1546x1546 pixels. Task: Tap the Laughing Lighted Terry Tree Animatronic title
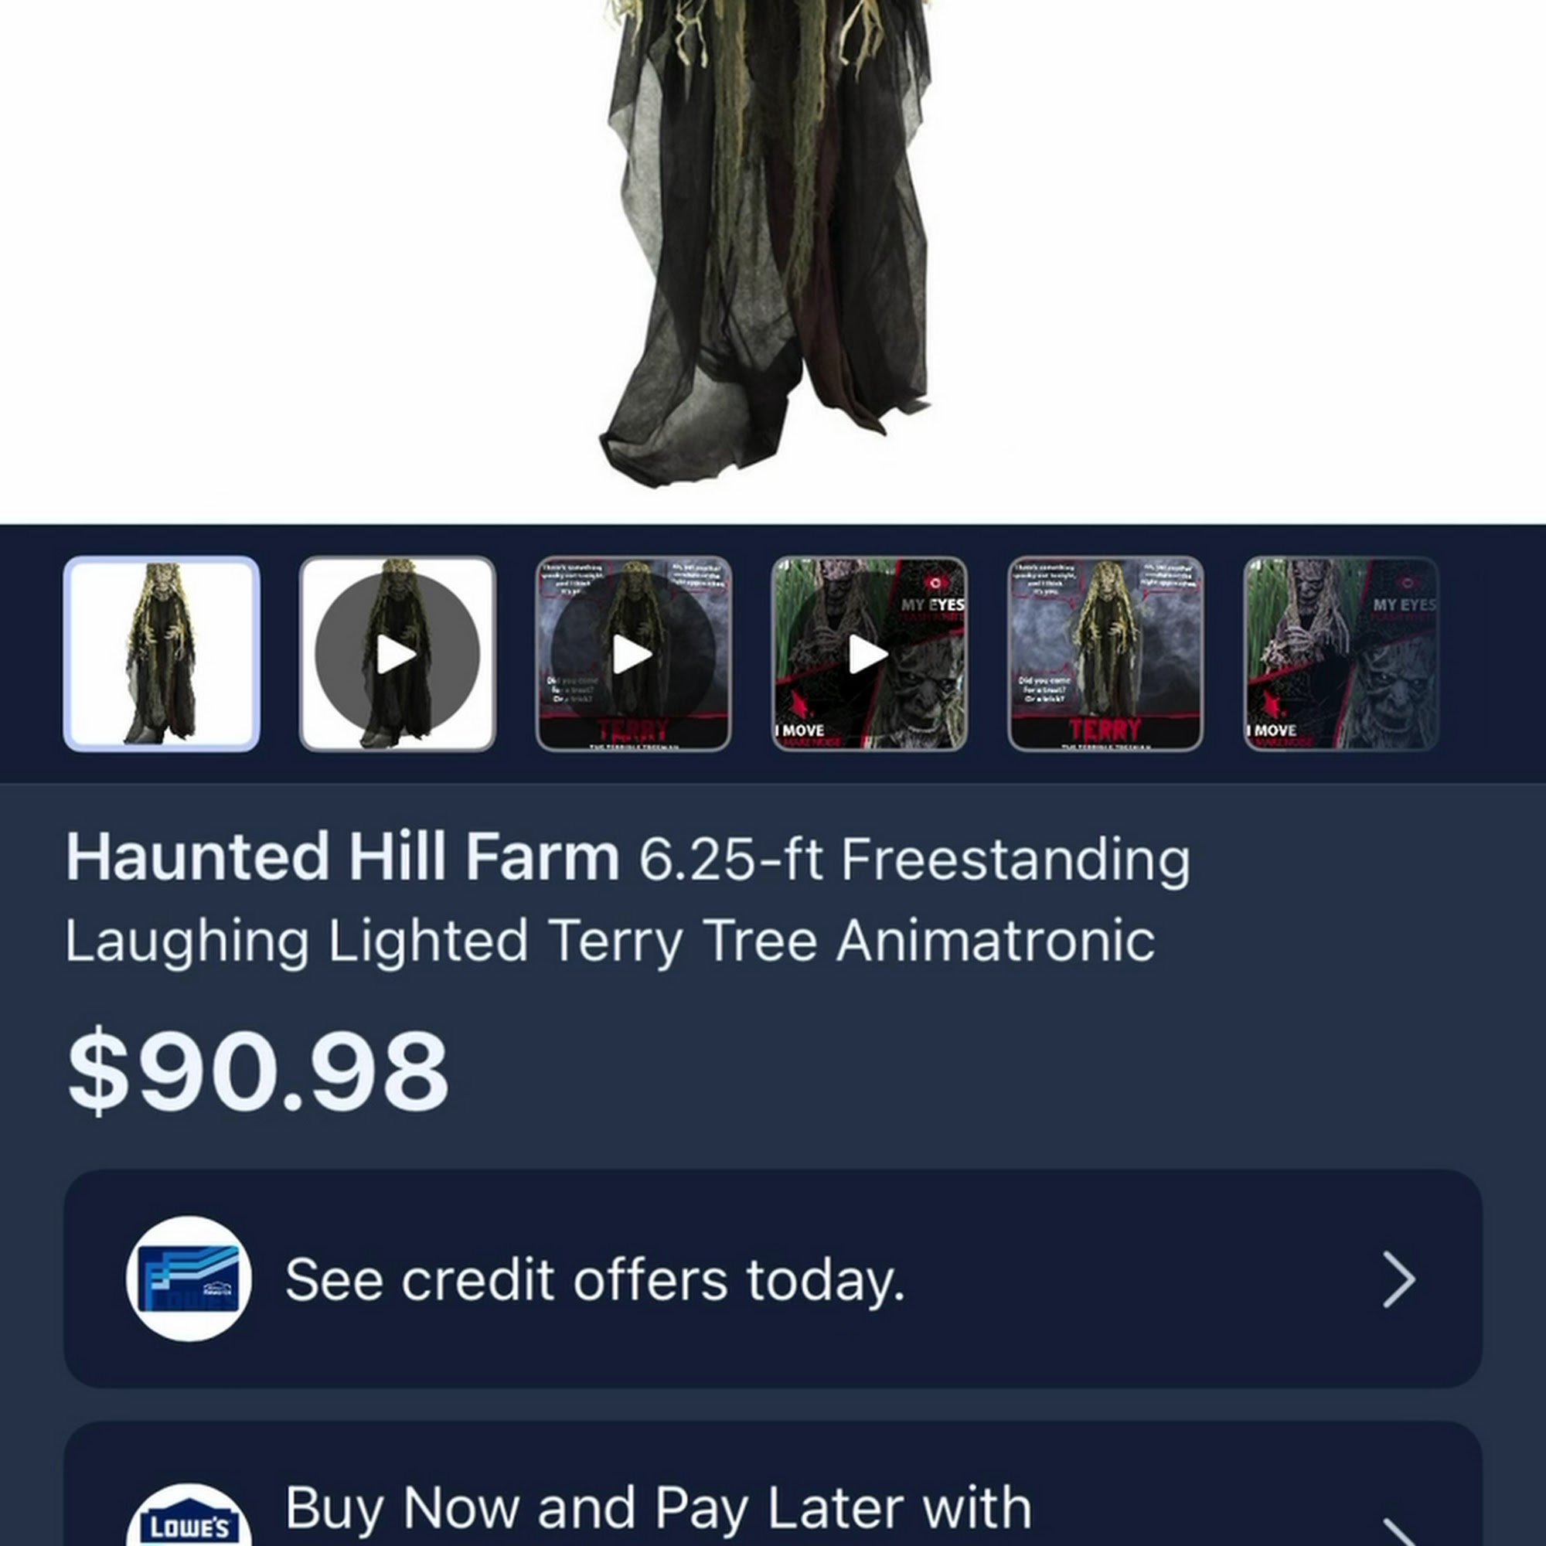click(x=610, y=941)
